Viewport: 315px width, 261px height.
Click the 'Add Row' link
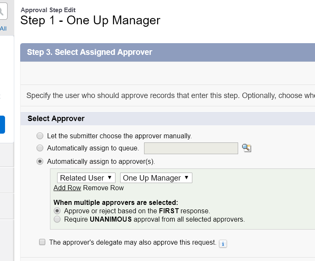[x=67, y=188]
